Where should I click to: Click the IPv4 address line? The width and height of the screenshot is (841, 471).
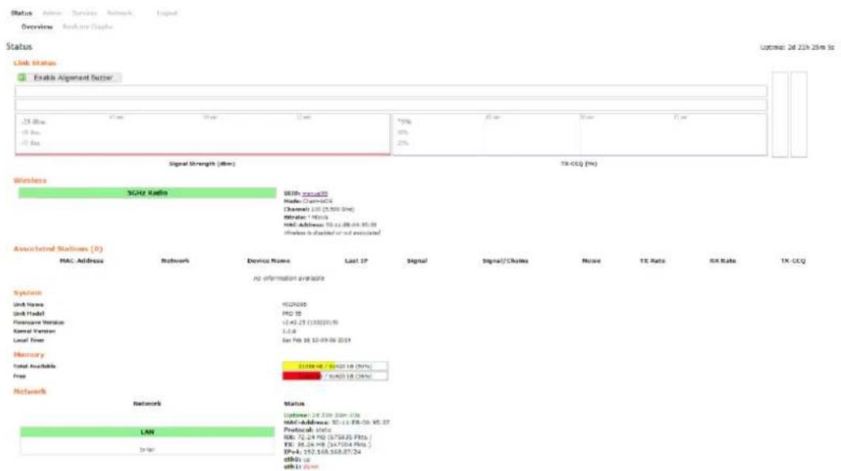point(322,452)
